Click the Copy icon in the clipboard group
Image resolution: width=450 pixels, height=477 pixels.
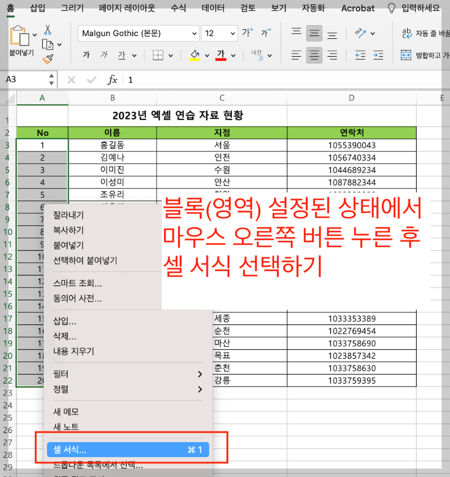[47, 44]
